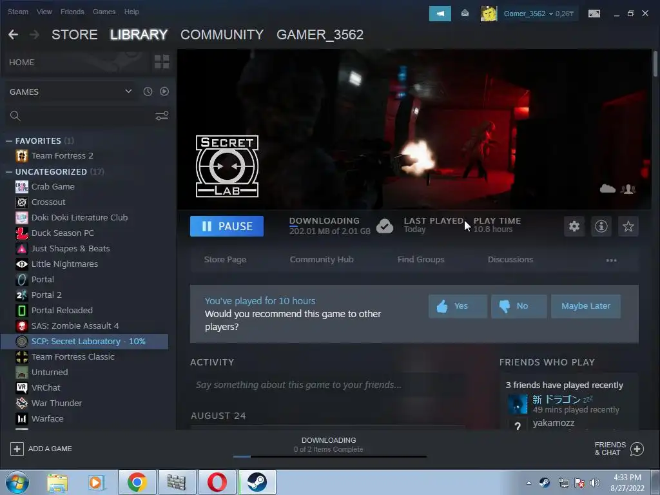This screenshot has width=660, height=495.
Task: Click the Steam announcements megaphone icon
Action: pos(440,14)
